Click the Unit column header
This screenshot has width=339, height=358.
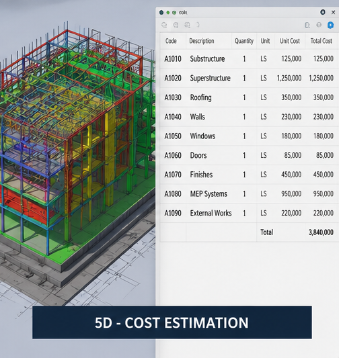tap(265, 41)
